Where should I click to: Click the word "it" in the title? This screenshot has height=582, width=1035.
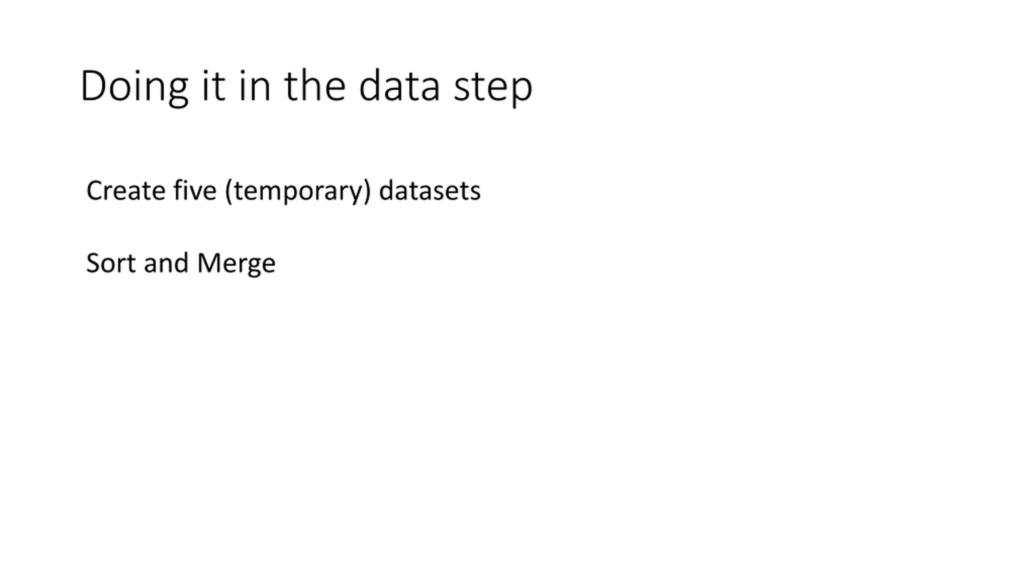(213, 85)
